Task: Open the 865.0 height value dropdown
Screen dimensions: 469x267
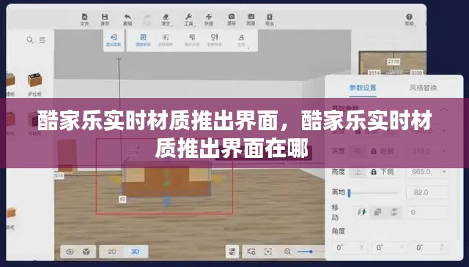Action: click(444, 172)
